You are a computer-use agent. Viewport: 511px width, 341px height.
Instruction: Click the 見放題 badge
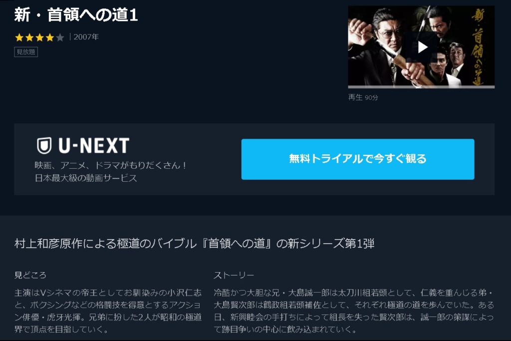[x=26, y=52]
